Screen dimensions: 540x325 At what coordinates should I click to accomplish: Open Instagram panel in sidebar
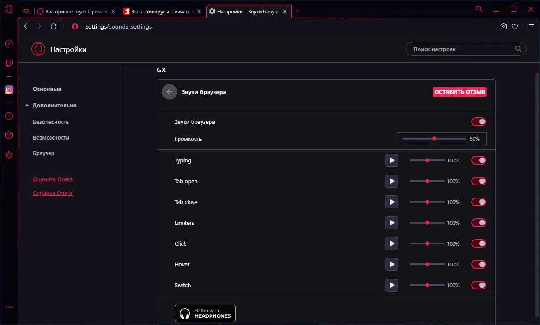click(9, 90)
